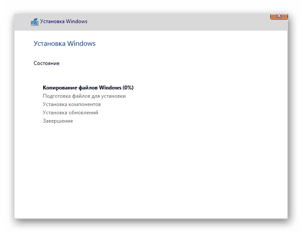This screenshot has height=233, width=302.
Task: Click Копирование файлов Windows (0%) step
Action: click(x=88, y=88)
